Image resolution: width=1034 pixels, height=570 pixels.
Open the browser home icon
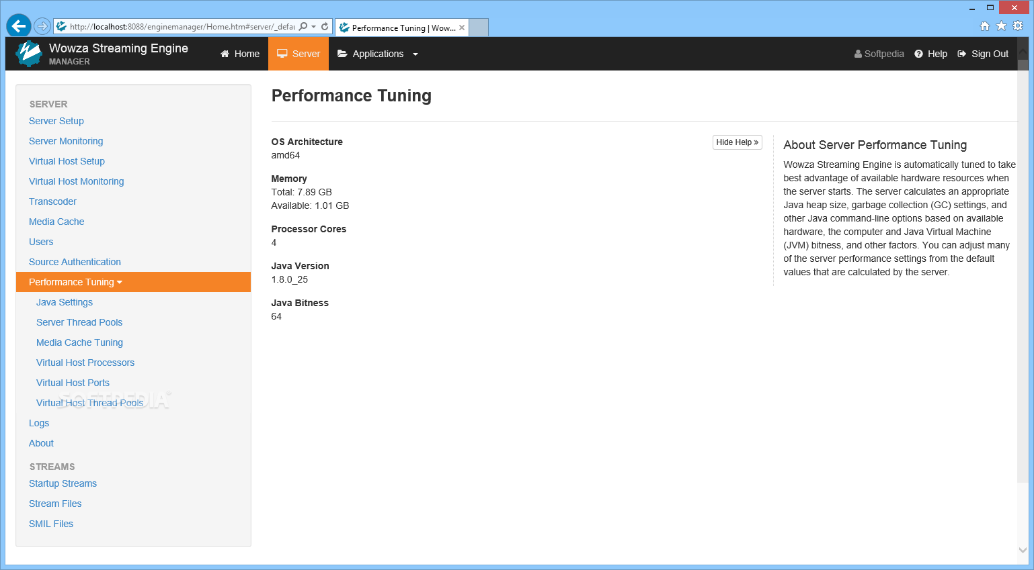click(985, 26)
